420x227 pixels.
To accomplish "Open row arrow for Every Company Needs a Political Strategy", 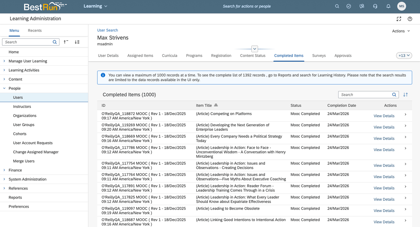I will (405, 137).
